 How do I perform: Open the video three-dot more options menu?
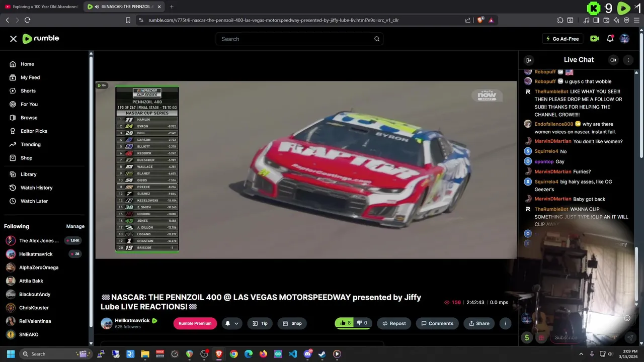click(x=505, y=323)
